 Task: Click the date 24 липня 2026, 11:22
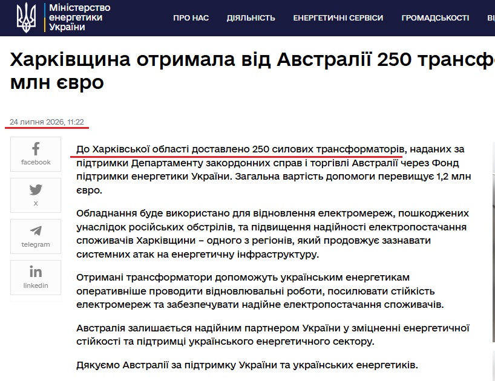click(47, 122)
